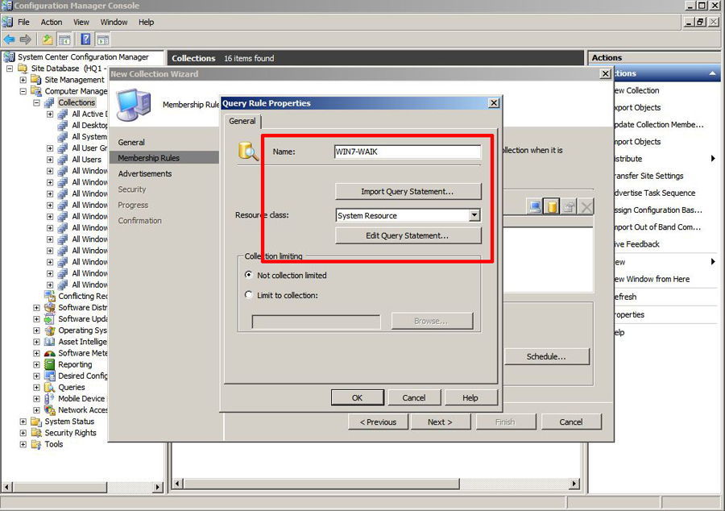Open the Window menu
The height and width of the screenshot is (511, 725).
[114, 23]
